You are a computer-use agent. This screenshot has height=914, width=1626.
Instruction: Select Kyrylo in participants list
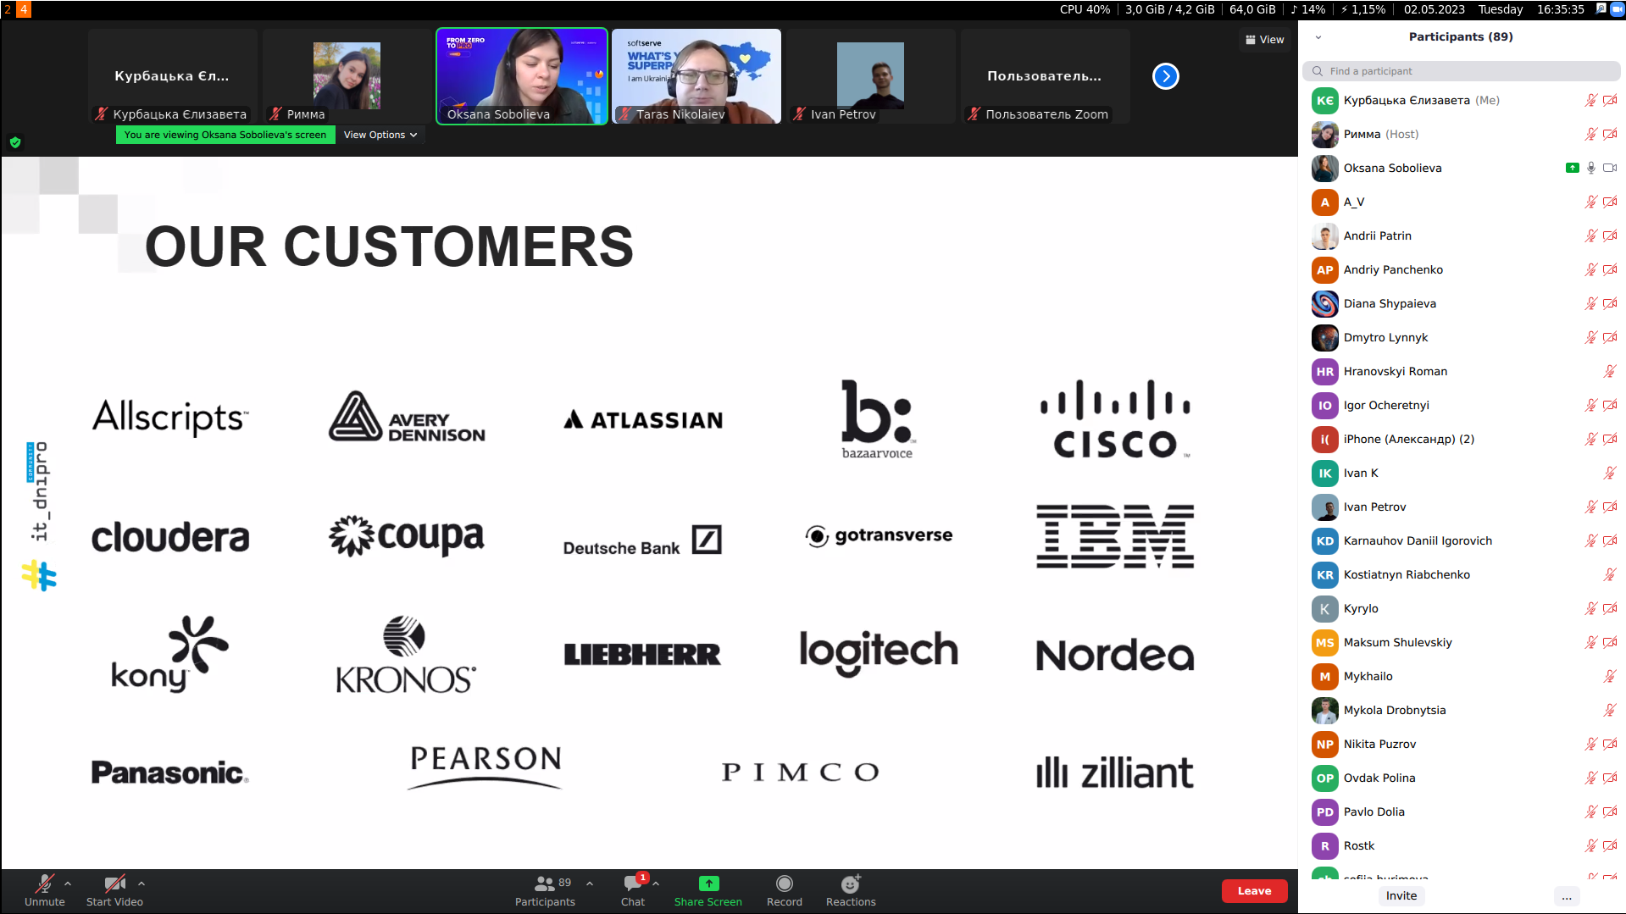point(1462,608)
